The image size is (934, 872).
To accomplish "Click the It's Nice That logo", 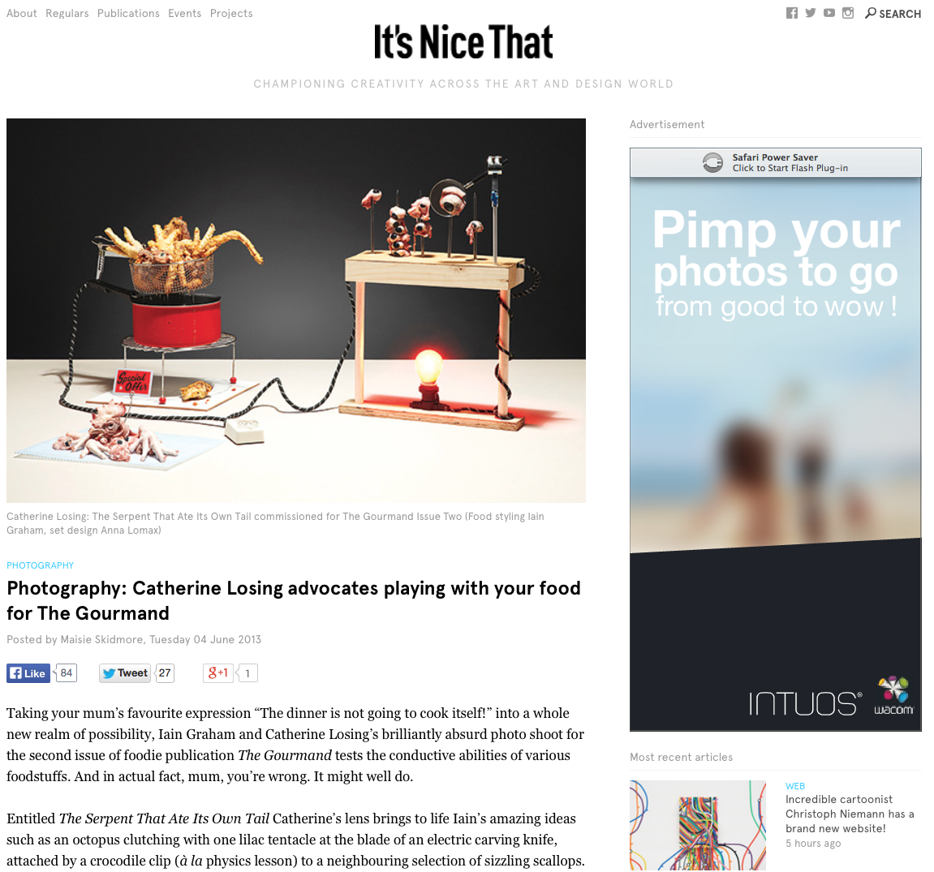I will point(463,41).
